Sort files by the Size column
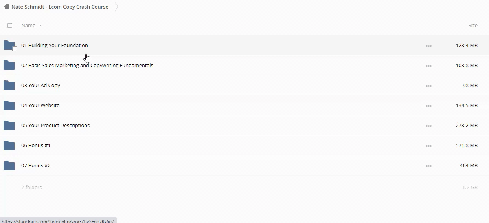This screenshot has height=223, width=489. 472,25
